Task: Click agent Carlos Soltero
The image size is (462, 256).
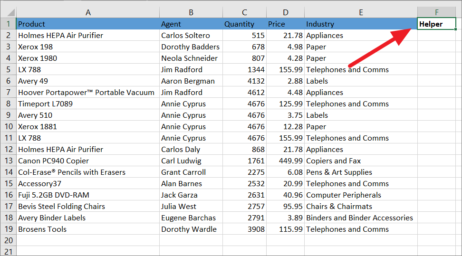Action: point(191,35)
